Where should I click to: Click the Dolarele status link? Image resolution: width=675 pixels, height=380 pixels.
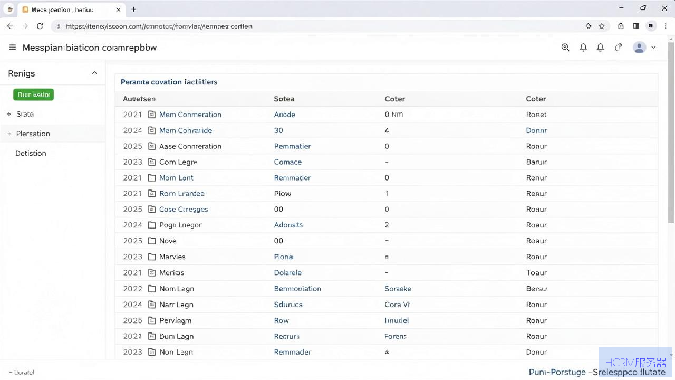288,272
